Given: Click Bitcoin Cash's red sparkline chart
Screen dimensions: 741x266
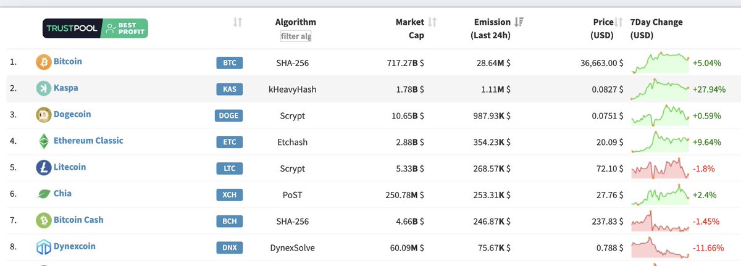Looking at the screenshot, I should 660,220.
